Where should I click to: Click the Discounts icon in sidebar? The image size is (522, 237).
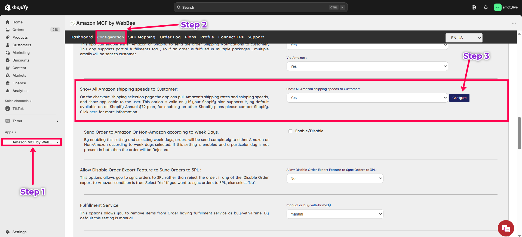coord(8,60)
